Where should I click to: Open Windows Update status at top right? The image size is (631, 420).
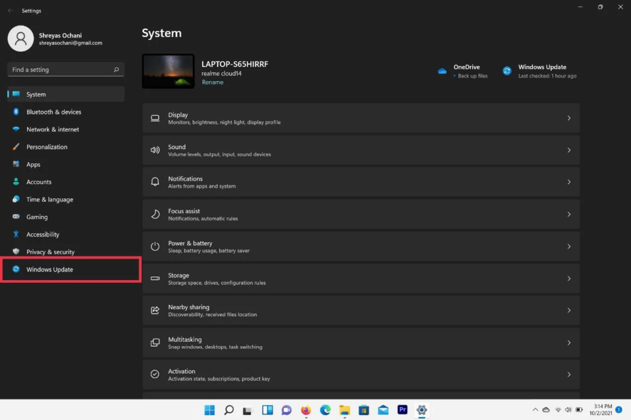click(x=541, y=71)
